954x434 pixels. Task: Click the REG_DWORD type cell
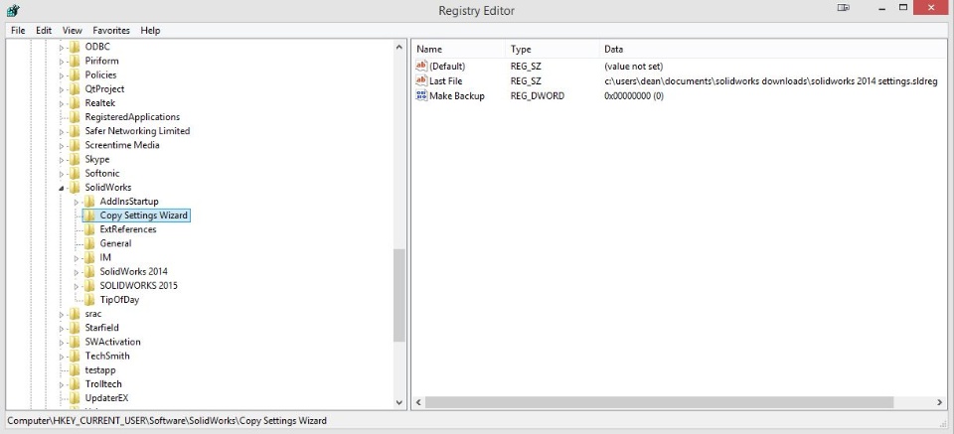tap(538, 95)
